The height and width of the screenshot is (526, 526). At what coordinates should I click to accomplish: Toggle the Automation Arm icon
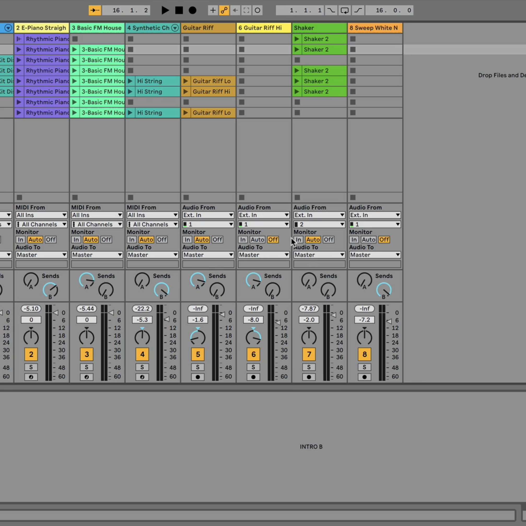tap(224, 10)
